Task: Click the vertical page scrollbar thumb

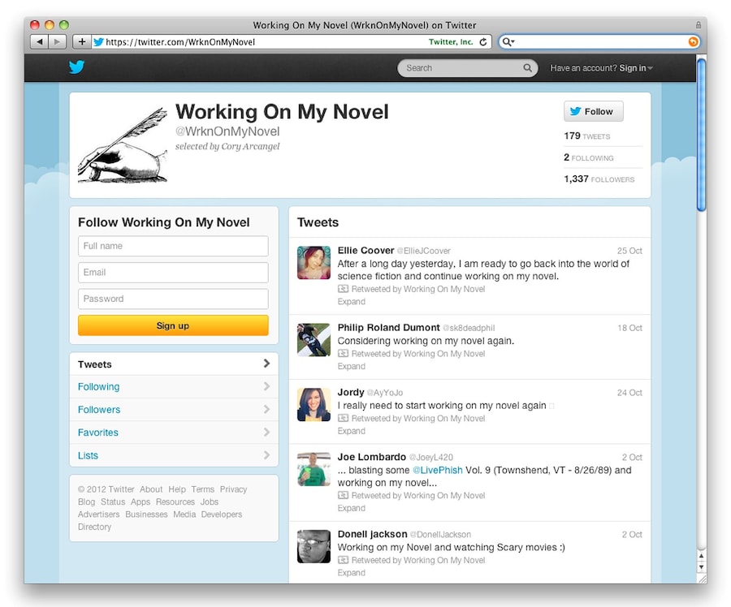Action: [x=701, y=134]
